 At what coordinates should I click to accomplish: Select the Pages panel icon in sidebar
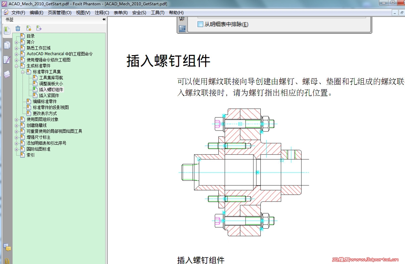[x=7, y=45]
